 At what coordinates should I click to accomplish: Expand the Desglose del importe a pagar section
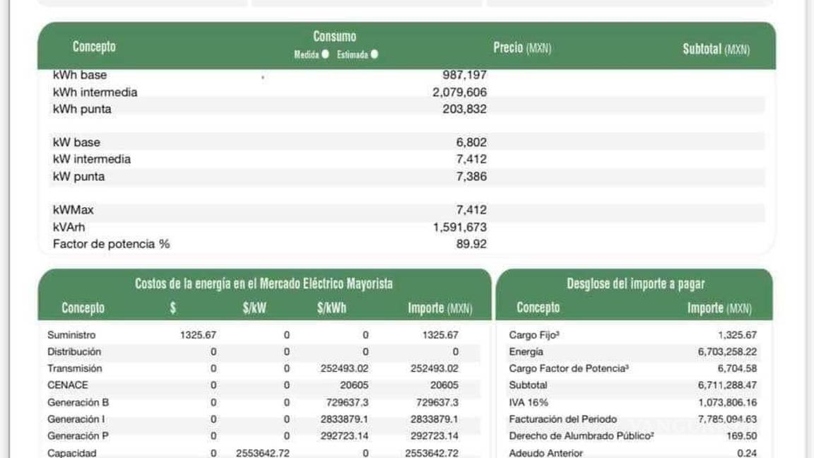[636, 283]
